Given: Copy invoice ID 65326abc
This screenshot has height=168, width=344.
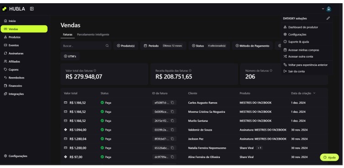Looking at the screenshot, I should (x=172, y=148).
